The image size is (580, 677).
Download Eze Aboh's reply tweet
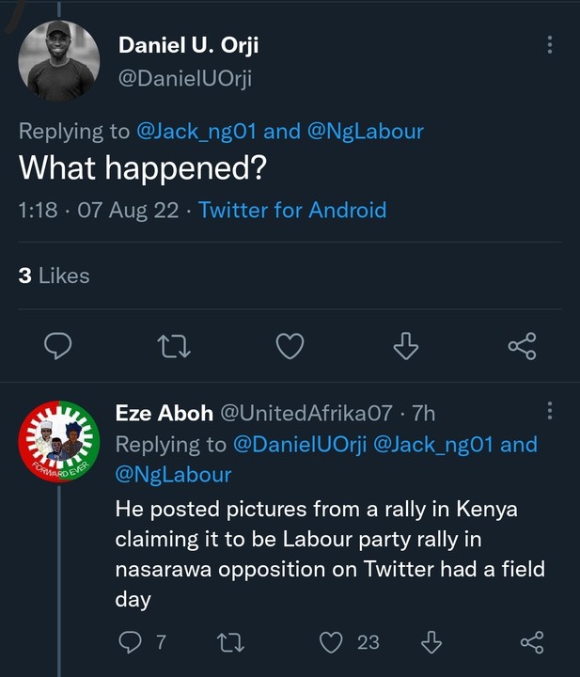pos(431,642)
